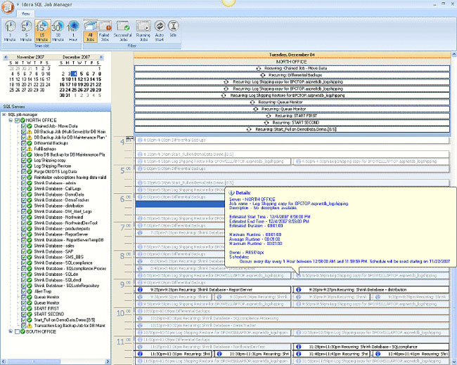
Task: Select Purge Old DTS Log Data job
Action: [x=56, y=172]
